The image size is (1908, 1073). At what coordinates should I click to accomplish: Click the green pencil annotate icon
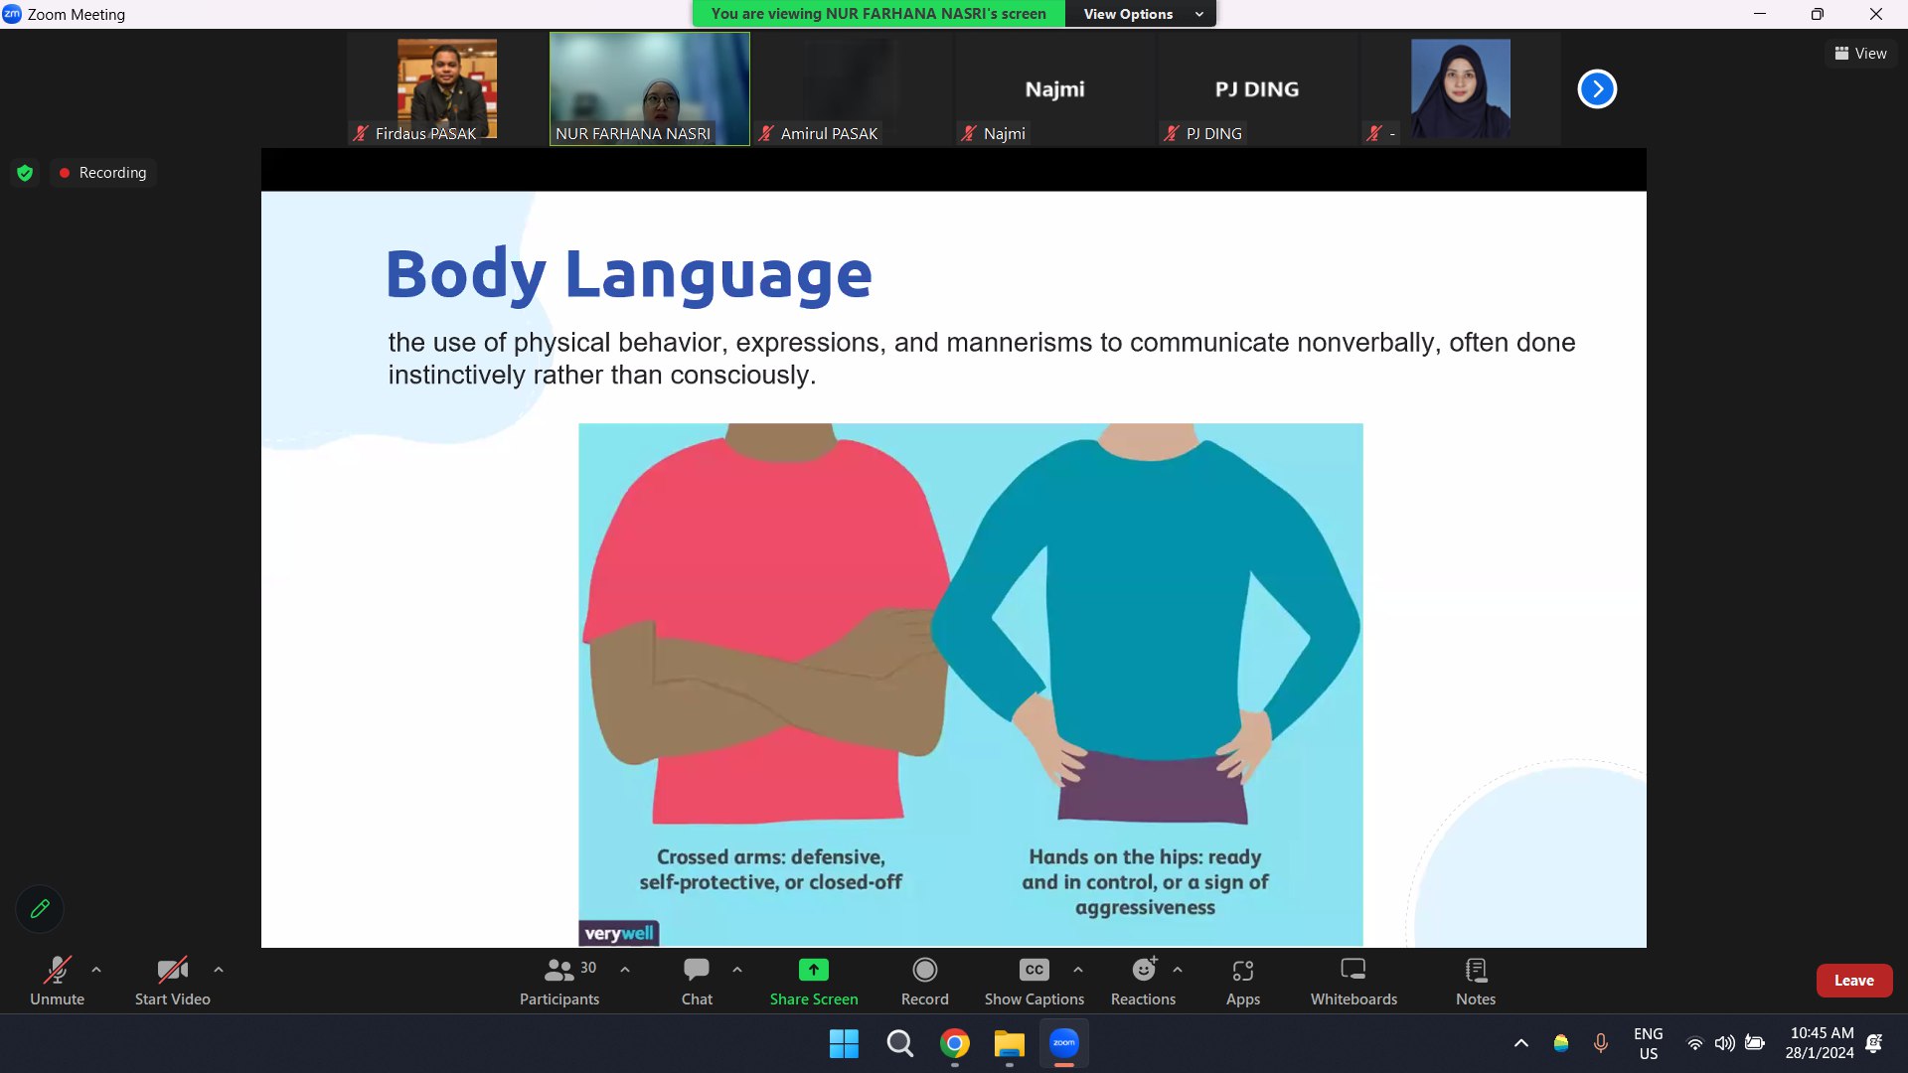40,908
